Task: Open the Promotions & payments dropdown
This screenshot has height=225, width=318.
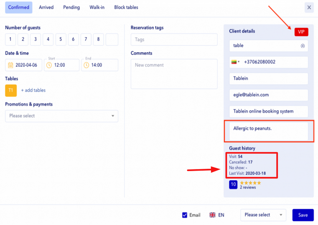Action: tap(61, 116)
